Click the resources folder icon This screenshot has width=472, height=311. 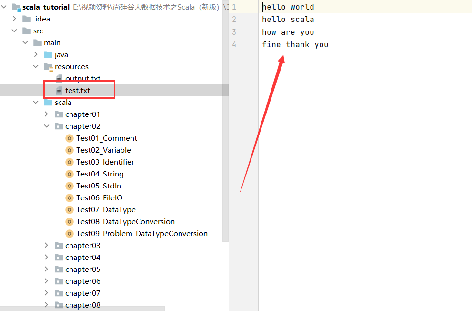48,67
